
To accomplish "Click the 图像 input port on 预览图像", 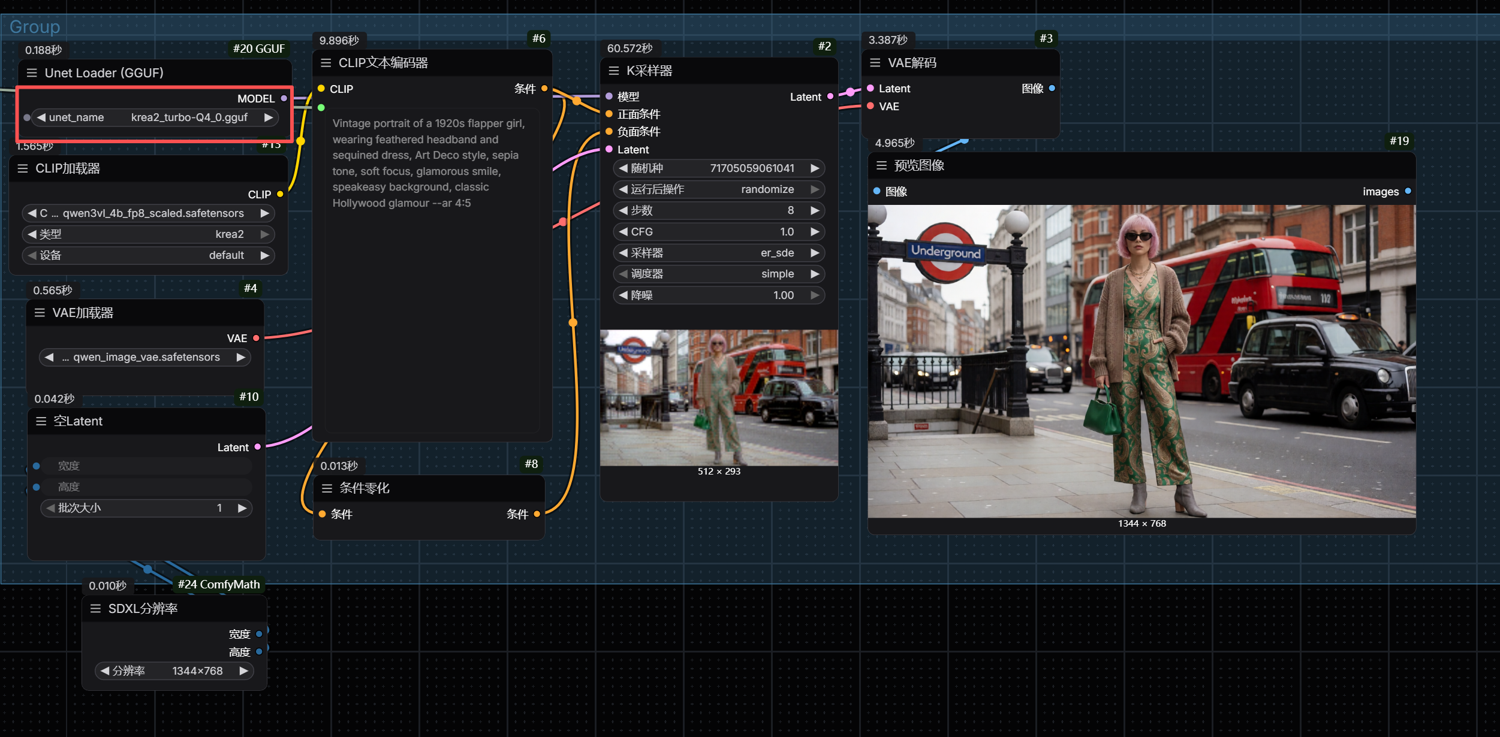I will click(x=876, y=191).
